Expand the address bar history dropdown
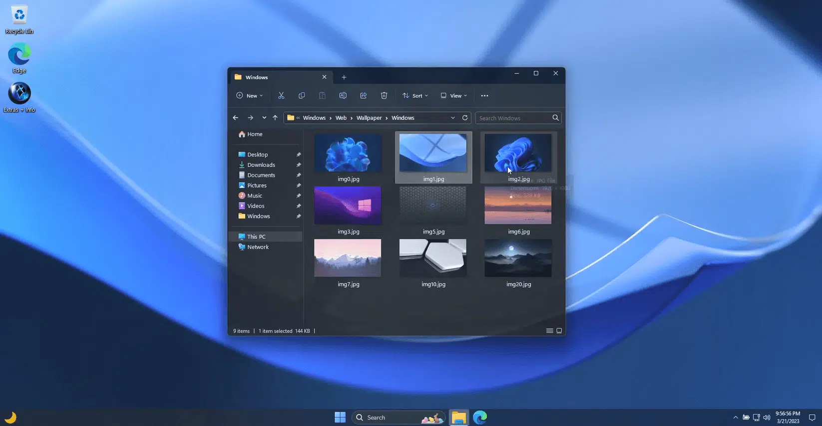Image resolution: width=822 pixels, height=426 pixels. 453,118
